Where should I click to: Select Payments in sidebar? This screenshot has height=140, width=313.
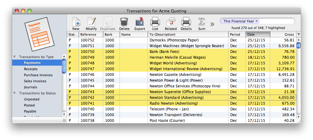point(37,63)
